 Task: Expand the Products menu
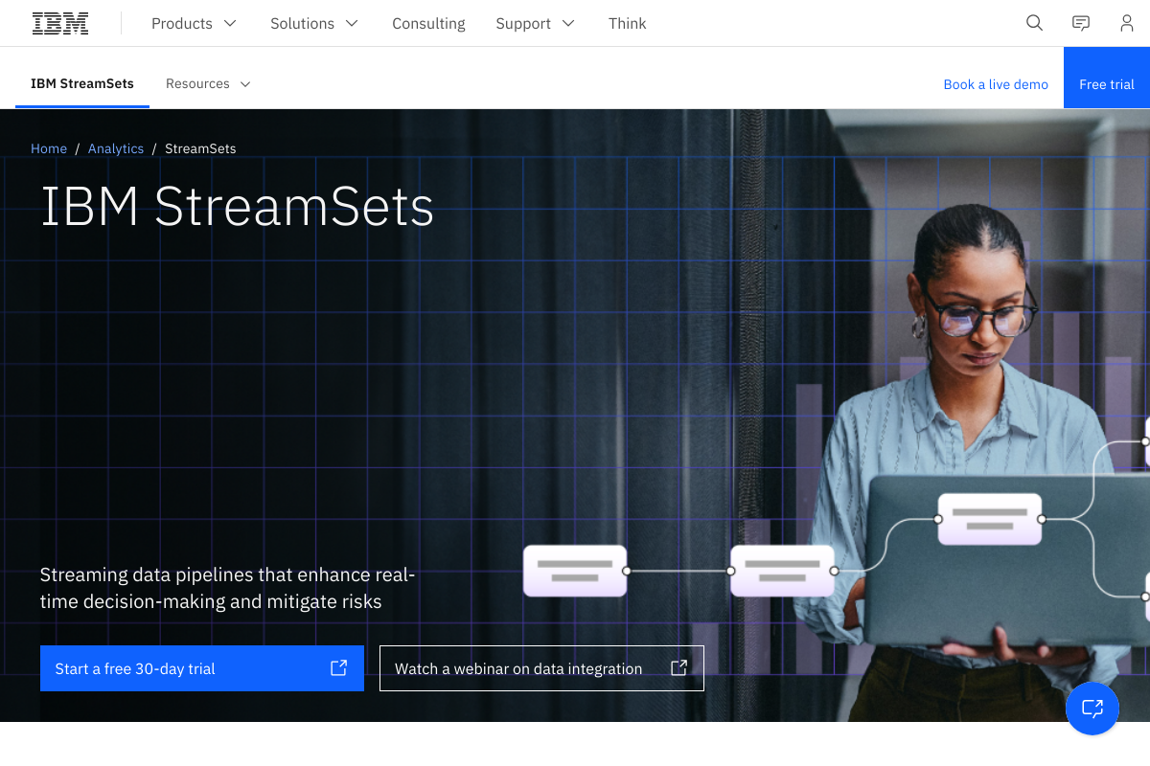coord(194,23)
